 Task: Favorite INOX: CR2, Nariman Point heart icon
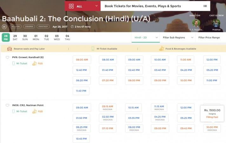tap(8, 105)
